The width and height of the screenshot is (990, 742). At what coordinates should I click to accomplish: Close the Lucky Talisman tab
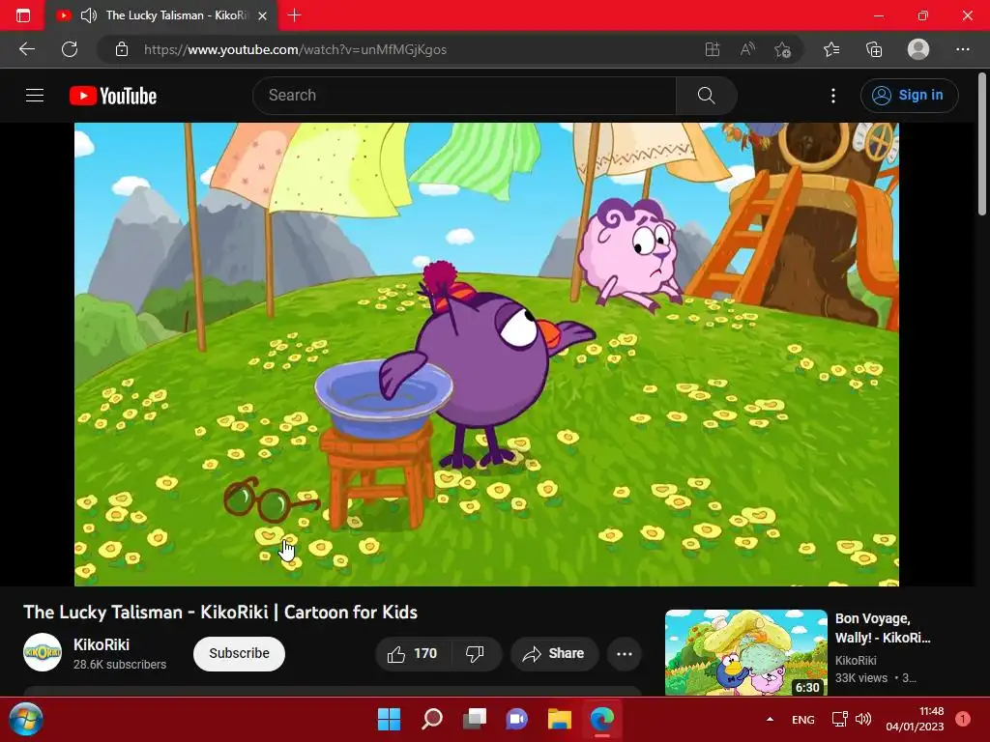[x=263, y=15]
